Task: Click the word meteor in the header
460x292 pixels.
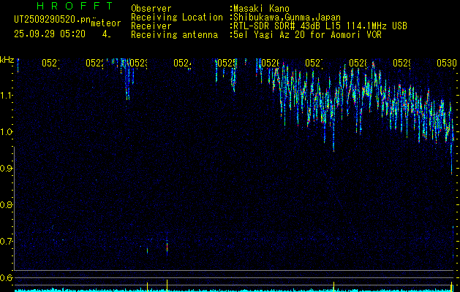Action: tap(105, 23)
